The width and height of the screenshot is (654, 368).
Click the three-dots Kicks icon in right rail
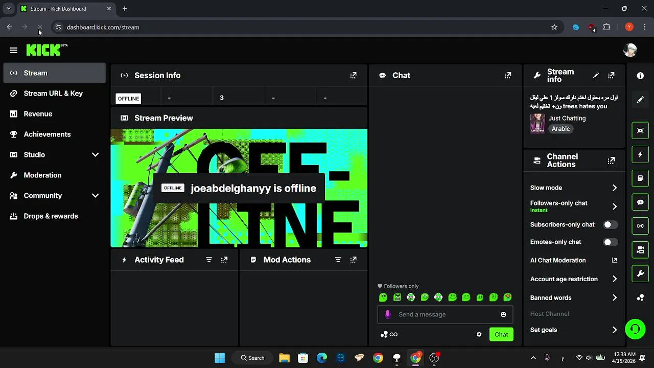pos(640,297)
